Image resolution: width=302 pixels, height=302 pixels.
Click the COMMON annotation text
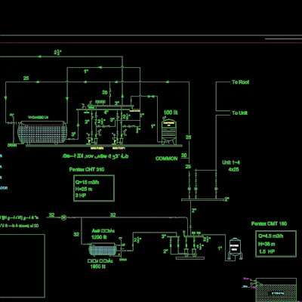[166, 159]
